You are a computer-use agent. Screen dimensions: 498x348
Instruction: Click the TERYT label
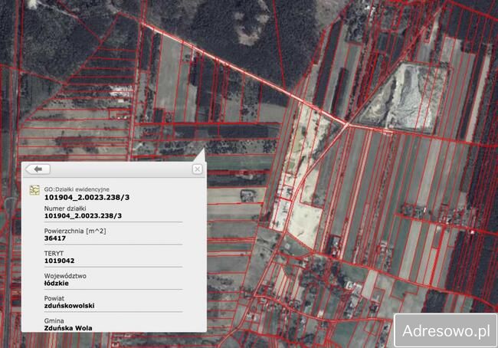(54, 253)
